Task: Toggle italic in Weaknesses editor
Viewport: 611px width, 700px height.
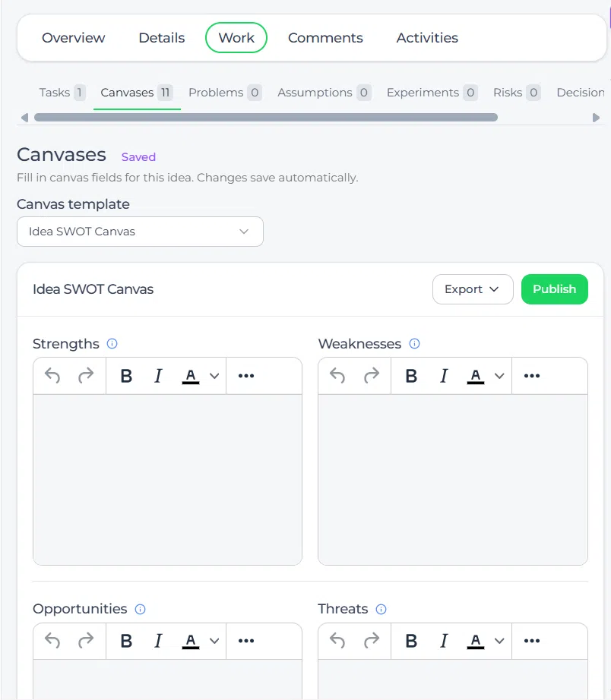Action: coord(443,376)
